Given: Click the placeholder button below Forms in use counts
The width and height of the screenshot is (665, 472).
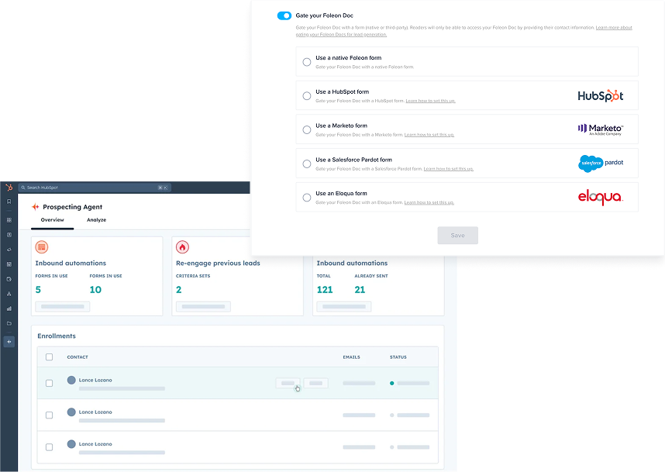Looking at the screenshot, I should point(63,307).
